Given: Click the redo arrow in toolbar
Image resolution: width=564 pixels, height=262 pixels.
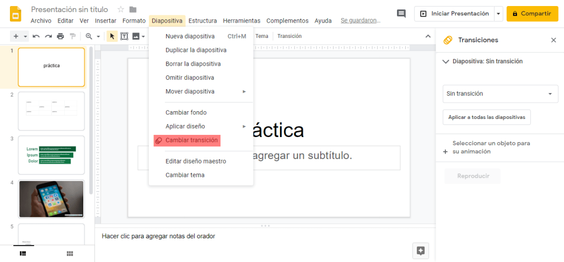Looking at the screenshot, I should (x=48, y=36).
